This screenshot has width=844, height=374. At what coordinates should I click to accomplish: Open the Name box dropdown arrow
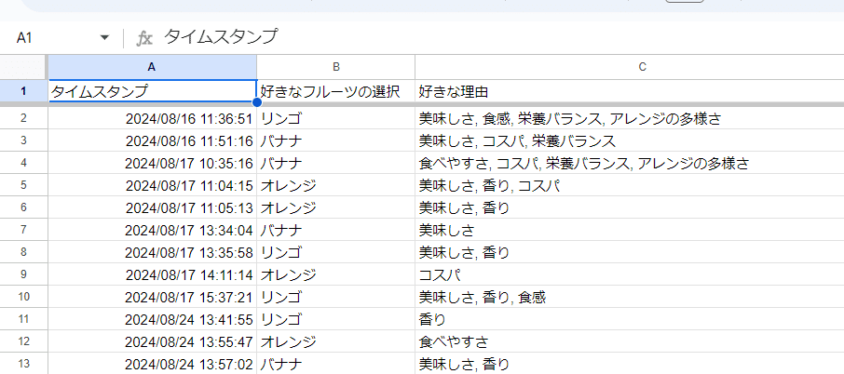pyautogui.click(x=104, y=37)
